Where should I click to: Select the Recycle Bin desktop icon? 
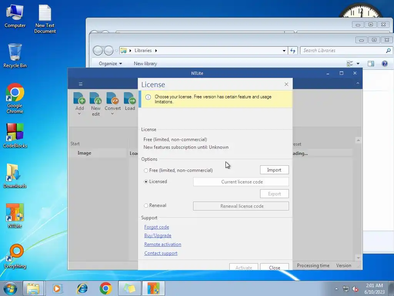pos(15,55)
